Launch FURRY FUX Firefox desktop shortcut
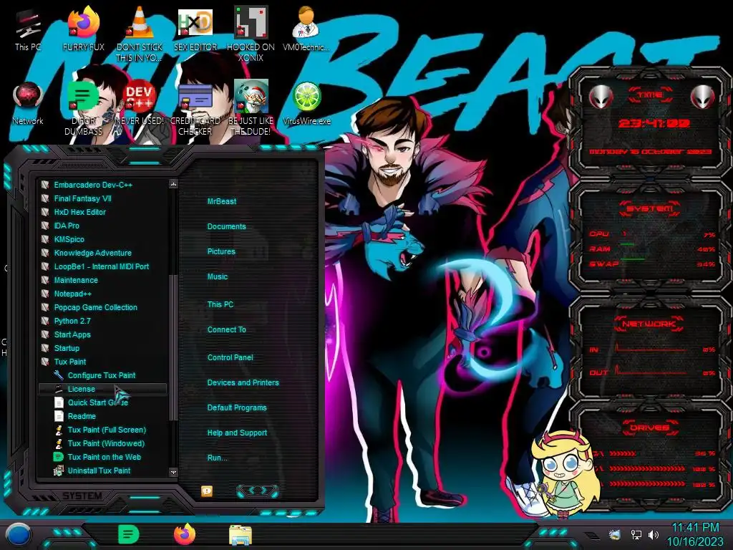Image resolution: width=733 pixels, height=550 pixels. coord(83,29)
